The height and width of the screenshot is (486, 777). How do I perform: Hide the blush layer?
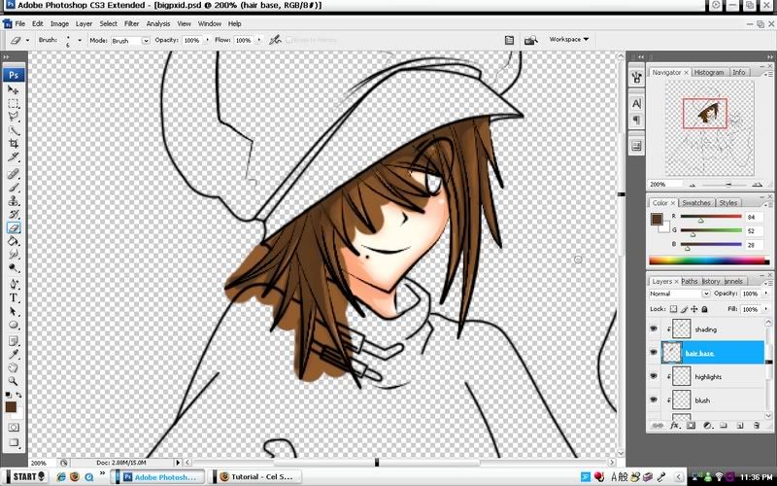point(654,399)
